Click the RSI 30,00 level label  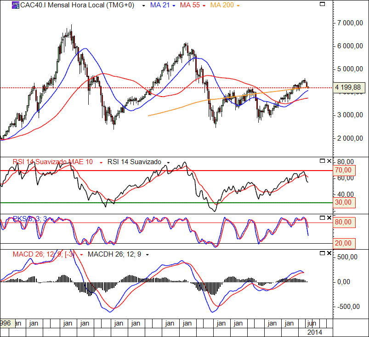344,202
